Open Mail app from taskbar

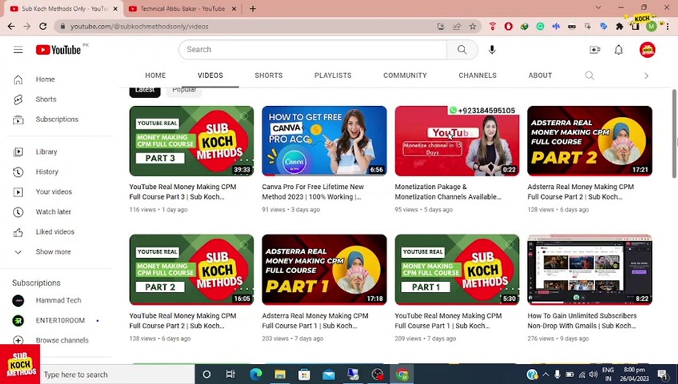pos(329,374)
